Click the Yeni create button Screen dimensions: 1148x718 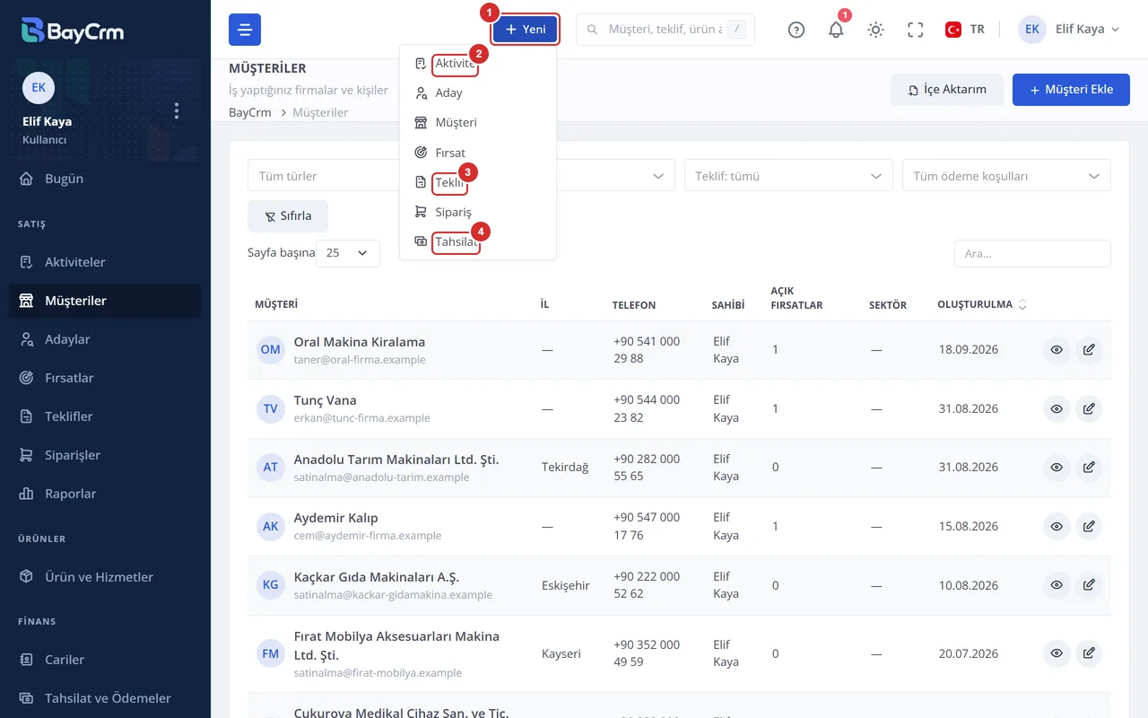click(x=526, y=30)
